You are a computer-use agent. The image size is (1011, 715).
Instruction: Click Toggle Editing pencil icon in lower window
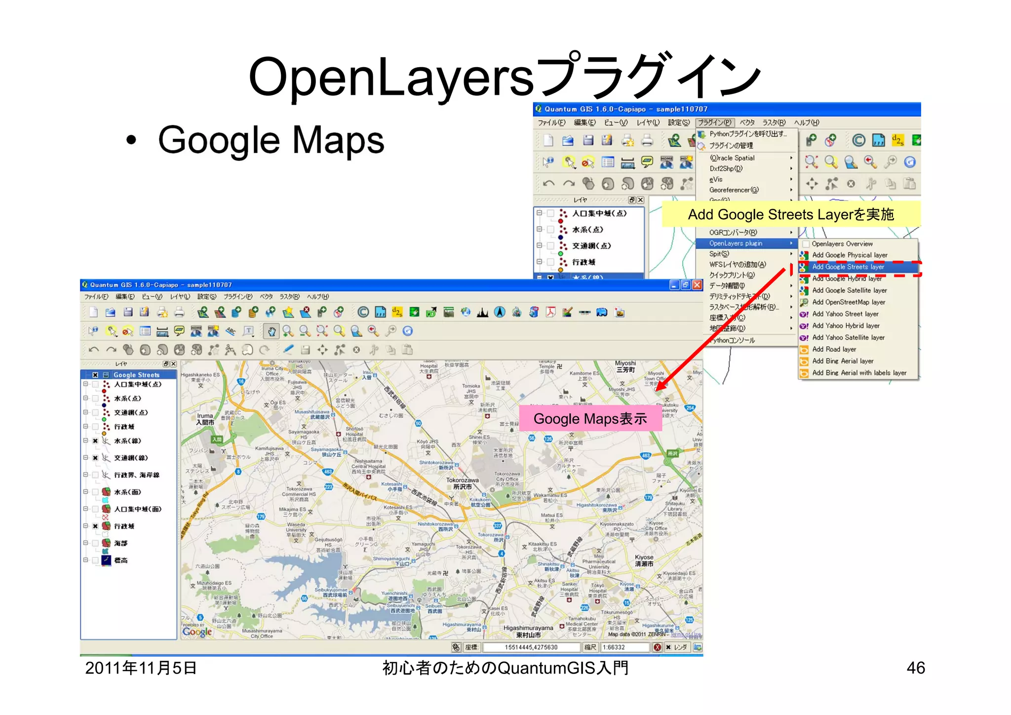289,350
